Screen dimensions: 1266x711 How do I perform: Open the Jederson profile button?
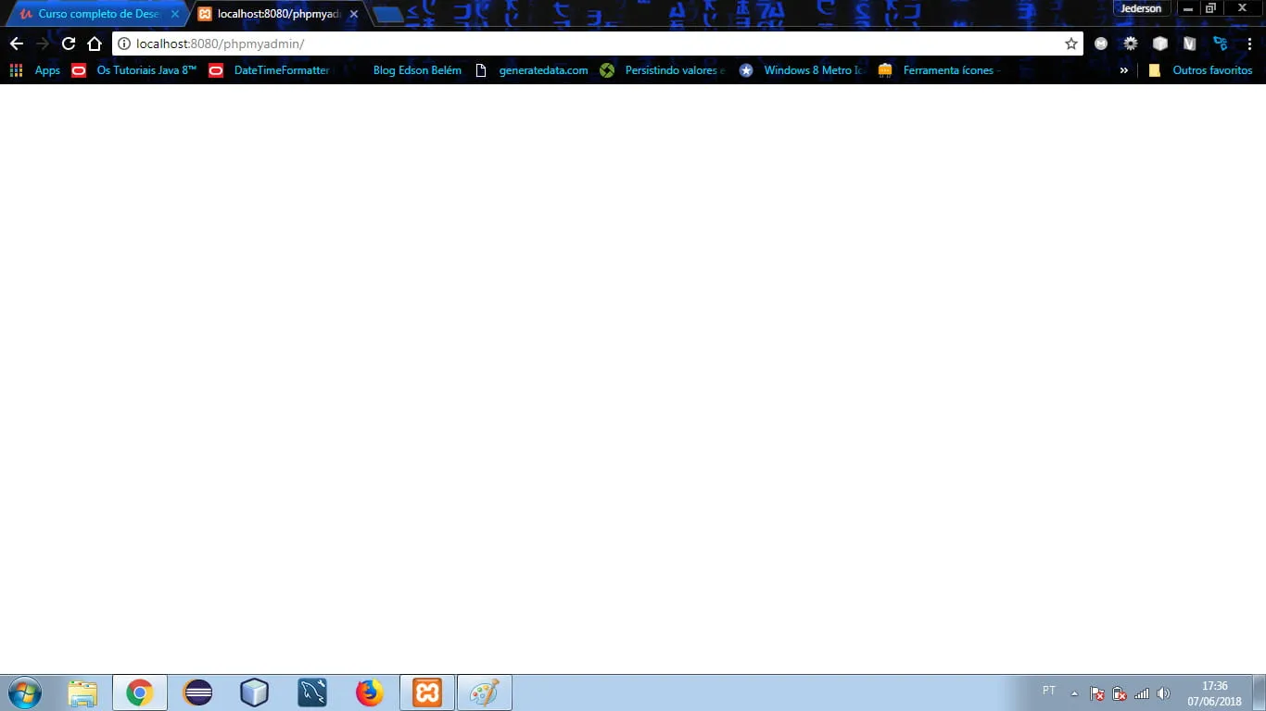(x=1141, y=8)
